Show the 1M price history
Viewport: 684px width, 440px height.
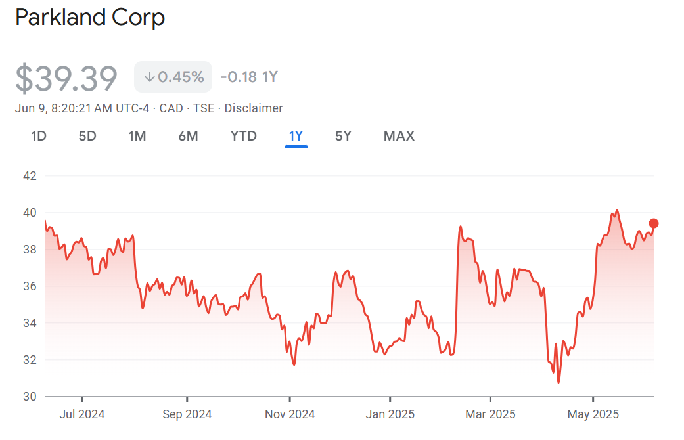pos(137,136)
